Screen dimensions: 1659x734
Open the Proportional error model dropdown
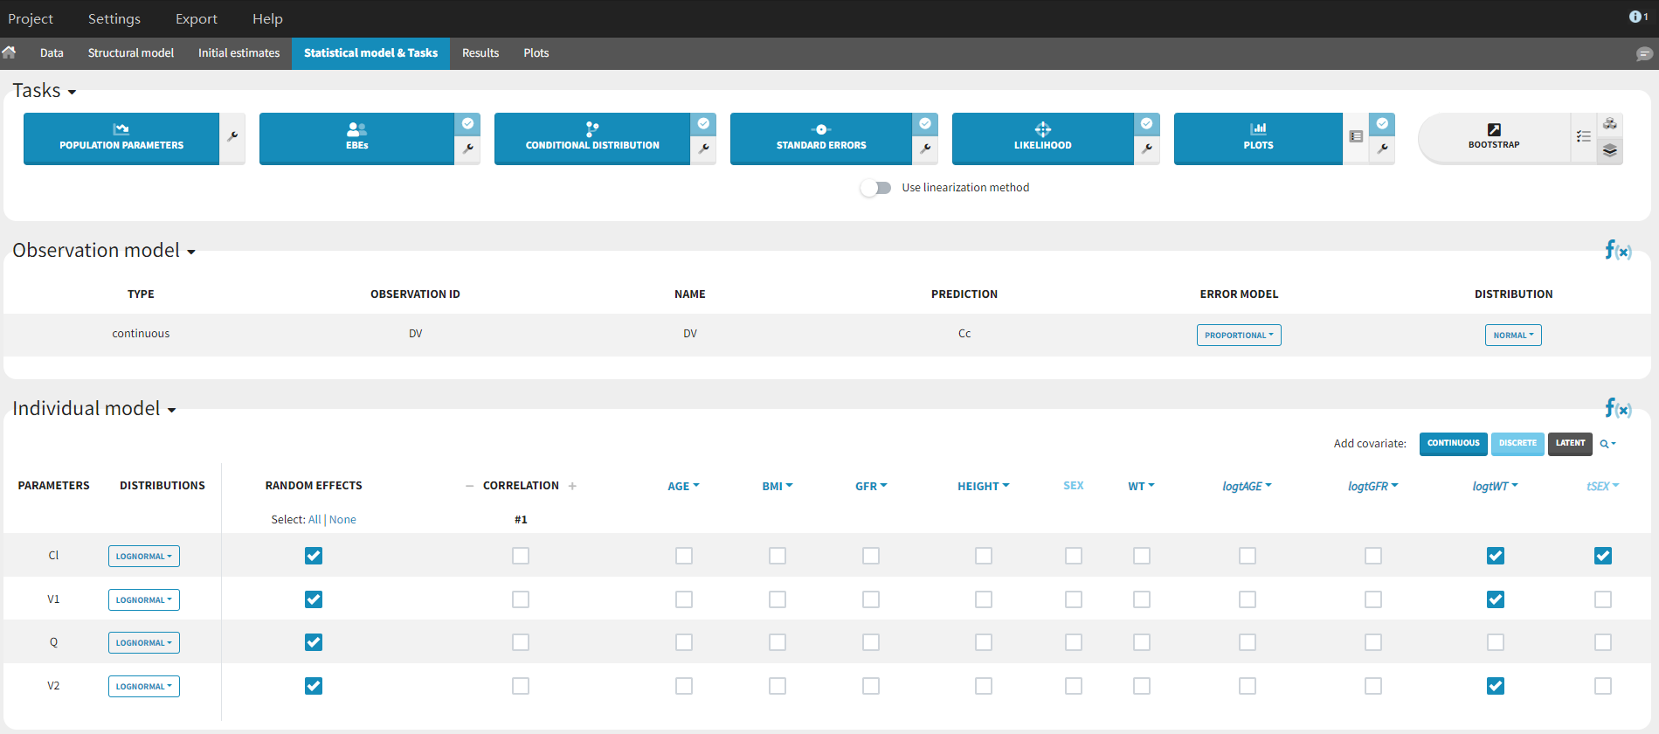1239,336
